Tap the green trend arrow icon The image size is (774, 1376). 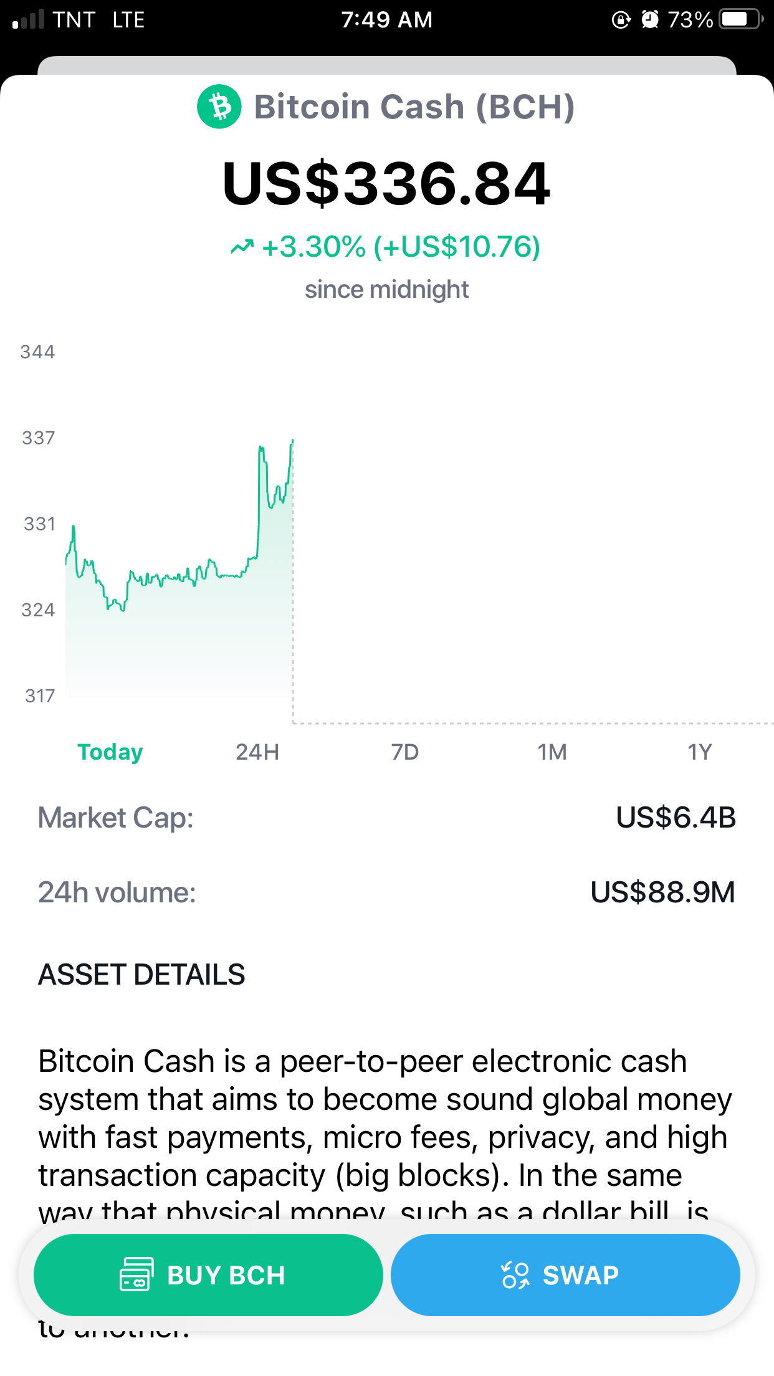click(x=242, y=247)
